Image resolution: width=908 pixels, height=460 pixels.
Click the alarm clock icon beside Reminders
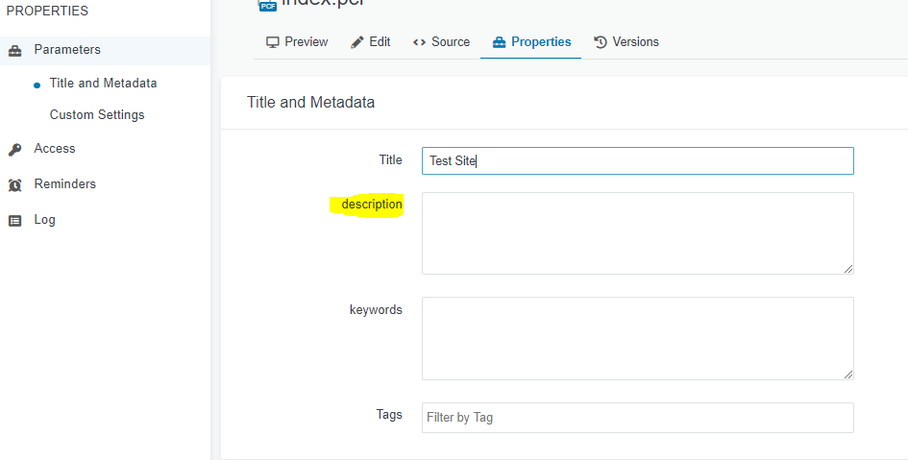pos(15,184)
